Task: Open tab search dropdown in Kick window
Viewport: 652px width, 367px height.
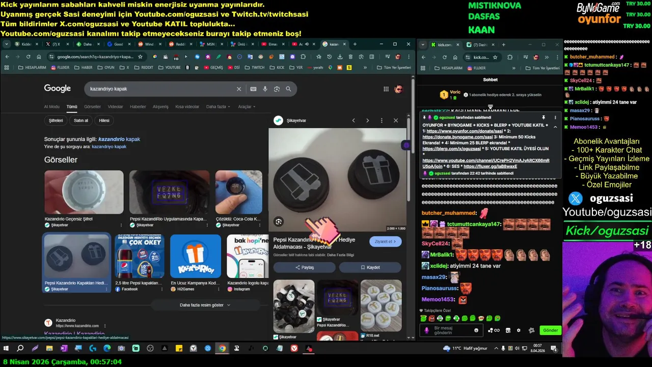Action: pos(423,45)
